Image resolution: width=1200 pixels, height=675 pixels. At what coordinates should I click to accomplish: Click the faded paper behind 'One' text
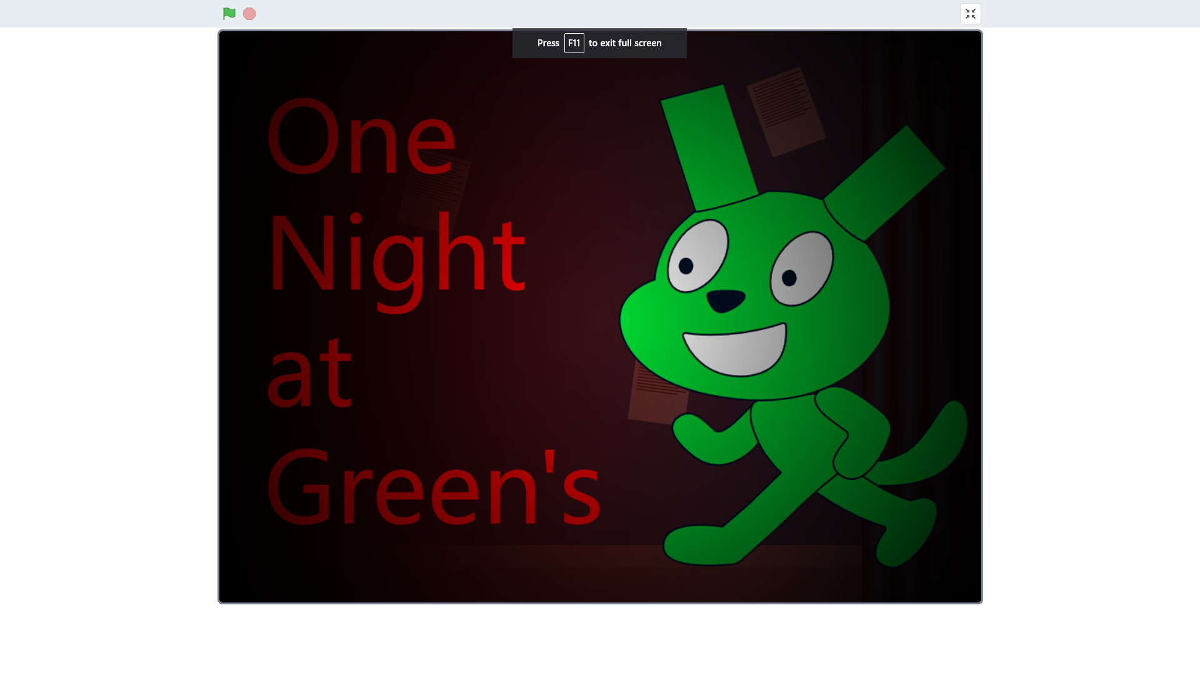pyautogui.click(x=436, y=191)
